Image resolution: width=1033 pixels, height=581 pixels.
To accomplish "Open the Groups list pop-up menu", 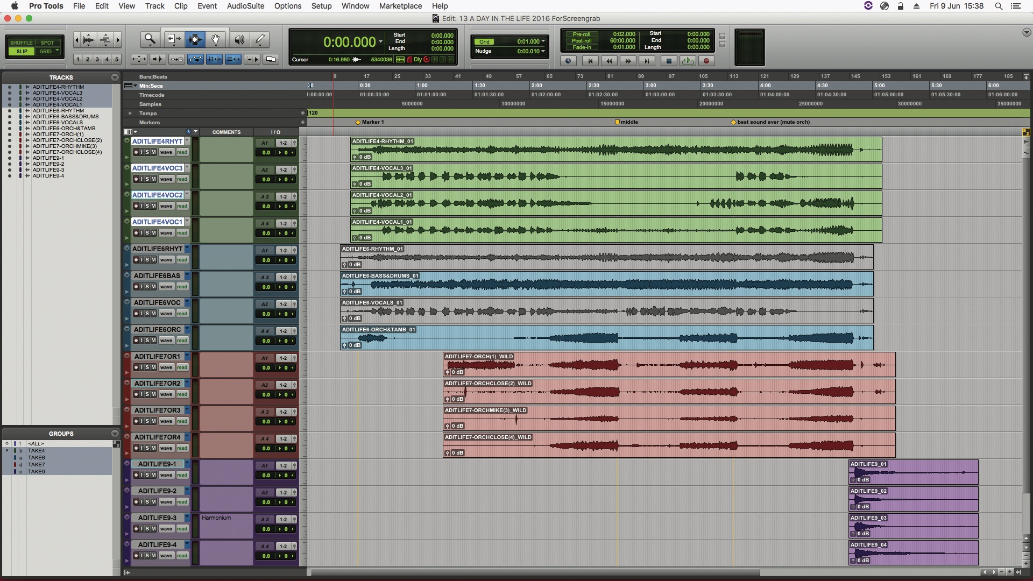I will [115, 434].
